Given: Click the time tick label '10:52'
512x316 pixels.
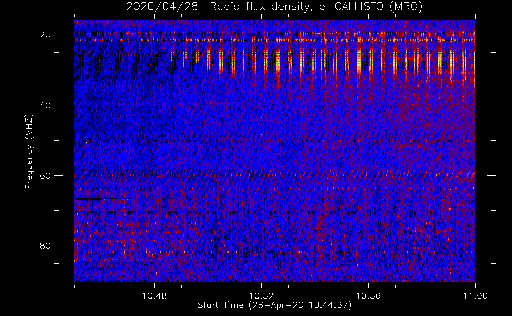Looking at the screenshot, I should point(261,296).
